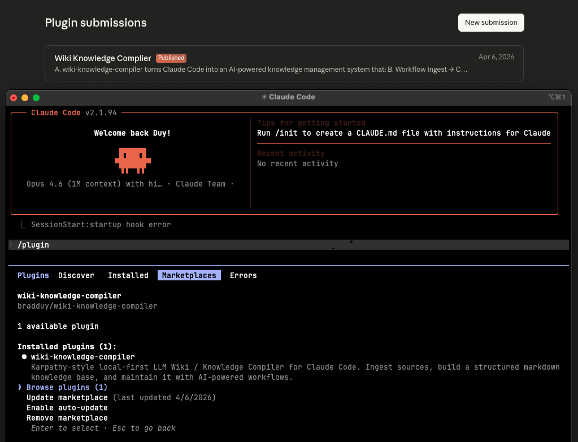This screenshot has height=442, width=578.
Task: Select Browse plugins (1) option
Action: click(x=67, y=387)
